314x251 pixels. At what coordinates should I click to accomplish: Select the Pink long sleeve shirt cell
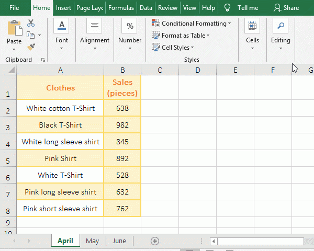click(x=60, y=192)
